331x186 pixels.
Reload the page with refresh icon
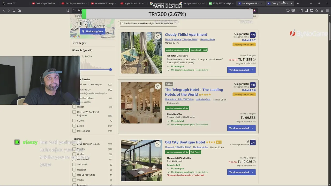pos(14,10)
